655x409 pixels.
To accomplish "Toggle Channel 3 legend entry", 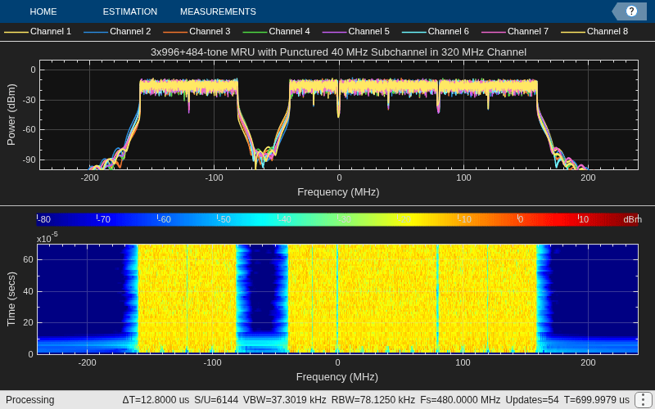I will pos(196,31).
